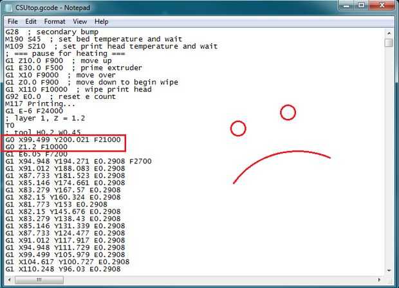
Task: Open the View menu
Action: [x=80, y=22]
